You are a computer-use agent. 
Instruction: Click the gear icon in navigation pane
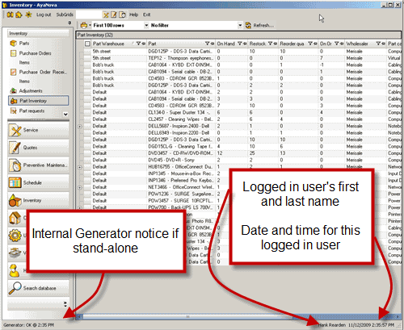point(15,236)
